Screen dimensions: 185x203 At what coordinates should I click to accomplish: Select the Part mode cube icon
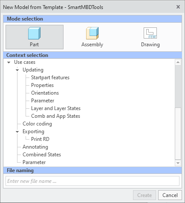pyautogui.click(x=34, y=33)
